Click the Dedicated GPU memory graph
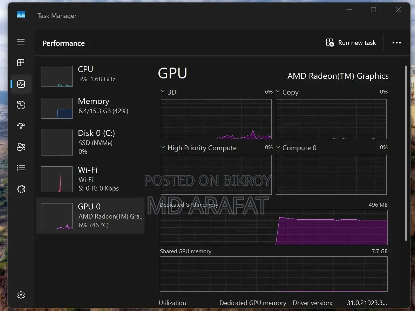This screenshot has width=415, height=311. pyautogui.click(x=274, y=227)
